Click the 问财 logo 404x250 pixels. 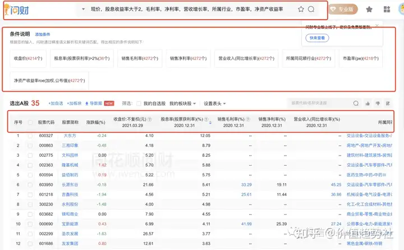coord(17,10)
